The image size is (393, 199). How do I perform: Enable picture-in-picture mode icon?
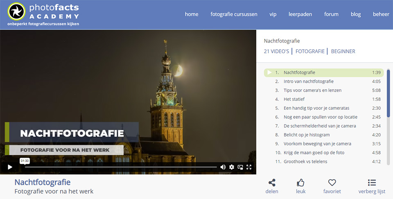click(x=240, y=167)
